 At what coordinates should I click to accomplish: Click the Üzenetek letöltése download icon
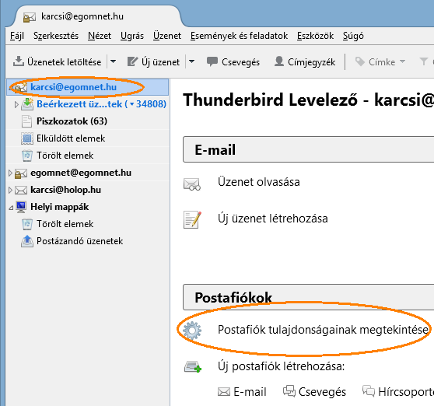[19, 61]
